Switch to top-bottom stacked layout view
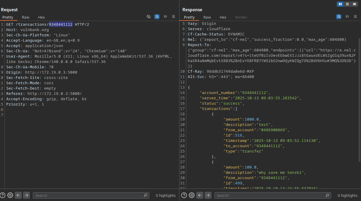 (347, 4)
